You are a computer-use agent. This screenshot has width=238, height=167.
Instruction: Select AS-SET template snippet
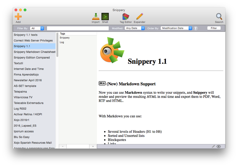pyautogui.click(x=34, y=86)
